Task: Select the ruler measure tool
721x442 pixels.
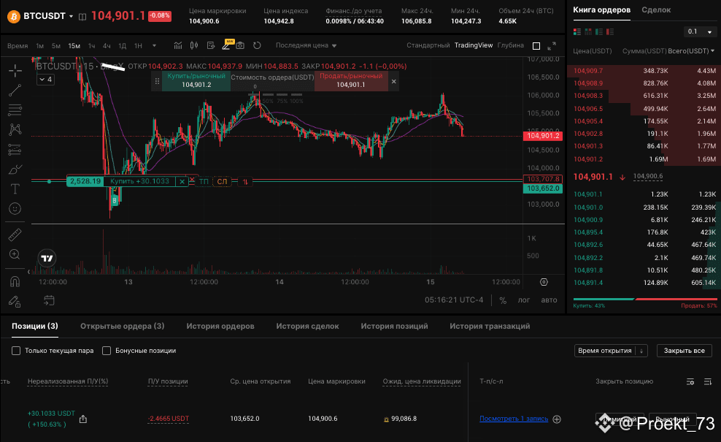Action: point(15,235)
